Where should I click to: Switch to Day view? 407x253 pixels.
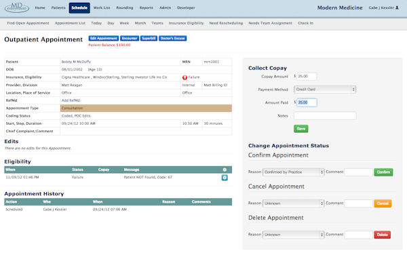tap(111, 23)
